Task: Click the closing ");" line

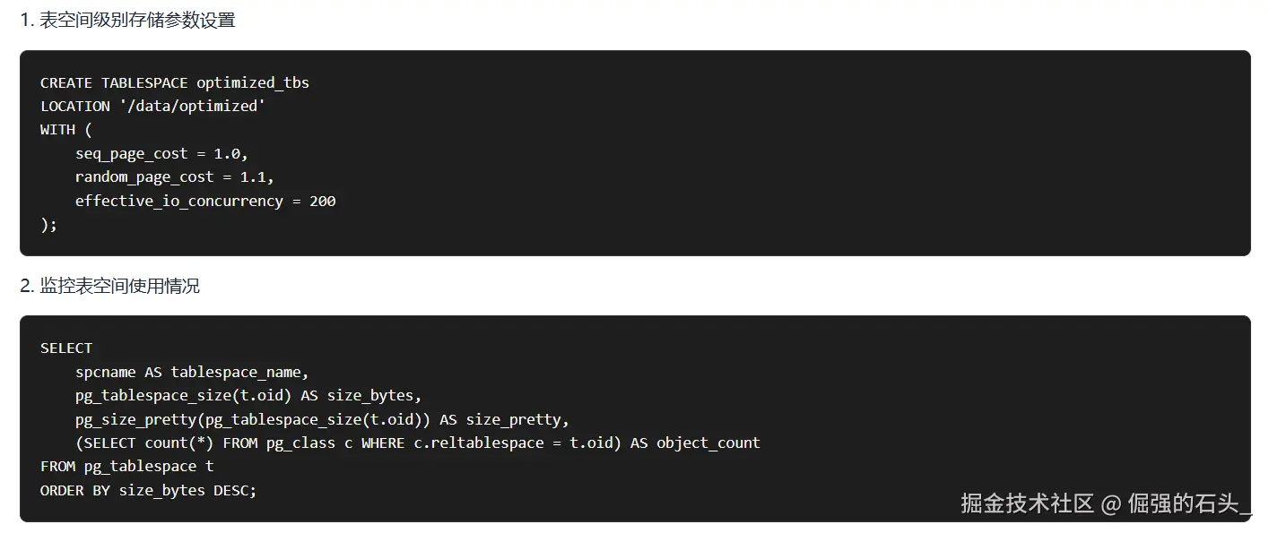Action: coord(48,225)
